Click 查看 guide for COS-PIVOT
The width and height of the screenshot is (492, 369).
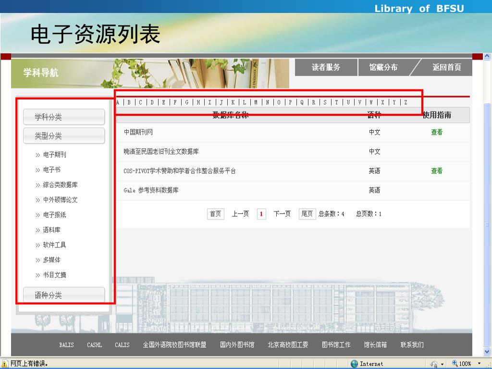437,171
